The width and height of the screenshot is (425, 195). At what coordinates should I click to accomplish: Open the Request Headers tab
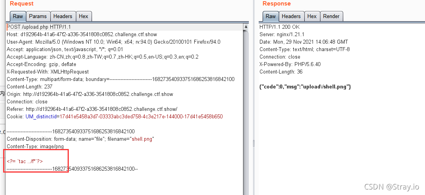point(63,16)
